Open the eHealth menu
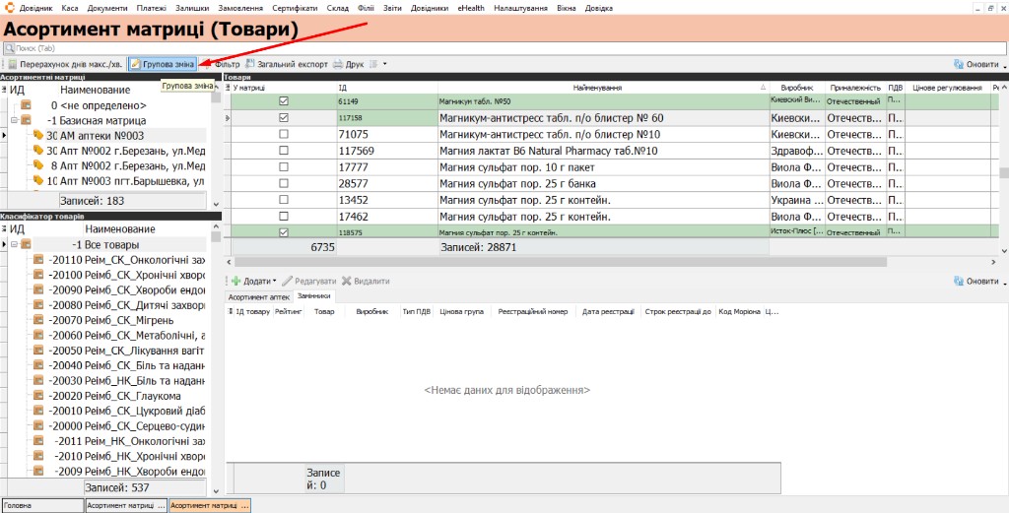 (x=472, y=8)
